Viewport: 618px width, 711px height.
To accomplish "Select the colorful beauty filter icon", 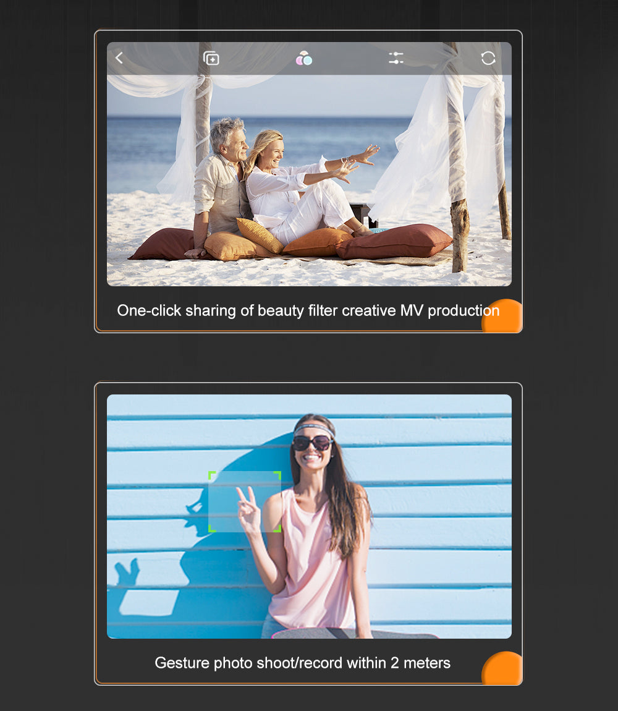I will pyautogui.click(x=303, y=59).
